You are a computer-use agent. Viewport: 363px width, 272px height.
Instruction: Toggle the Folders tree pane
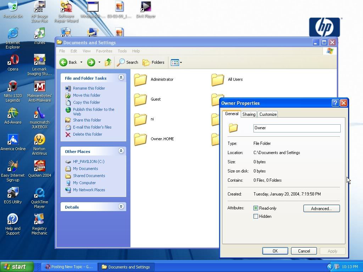click(153, 62)
